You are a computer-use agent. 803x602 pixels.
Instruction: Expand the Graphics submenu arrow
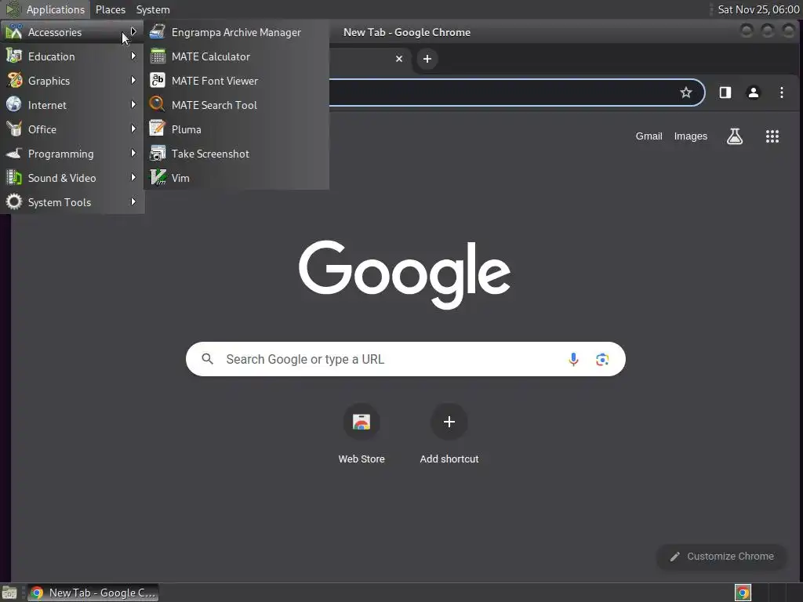[133, 81]
